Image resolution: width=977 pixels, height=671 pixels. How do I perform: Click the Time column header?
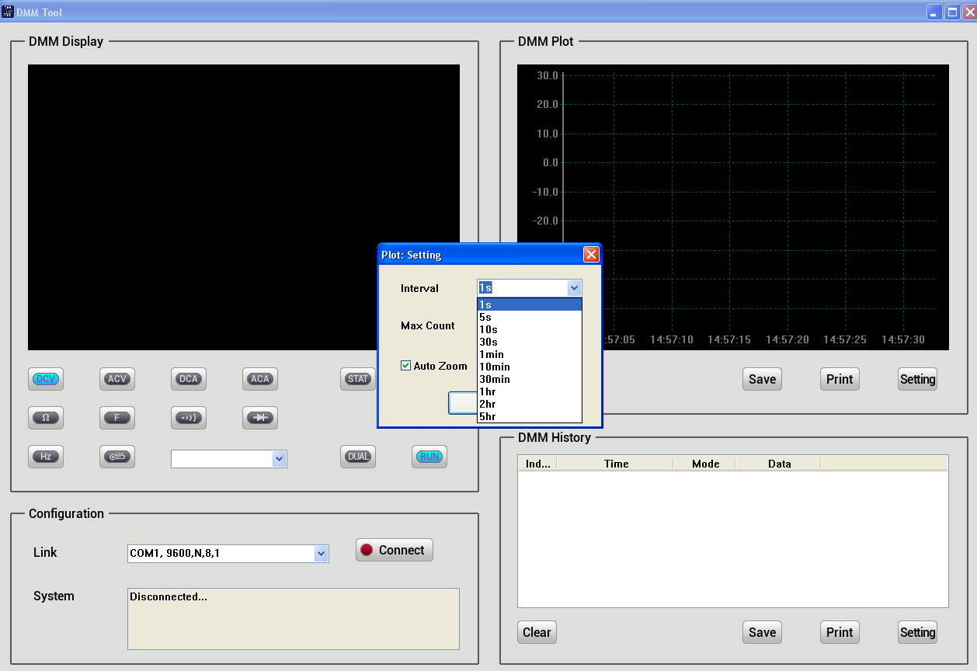point(615,464)
